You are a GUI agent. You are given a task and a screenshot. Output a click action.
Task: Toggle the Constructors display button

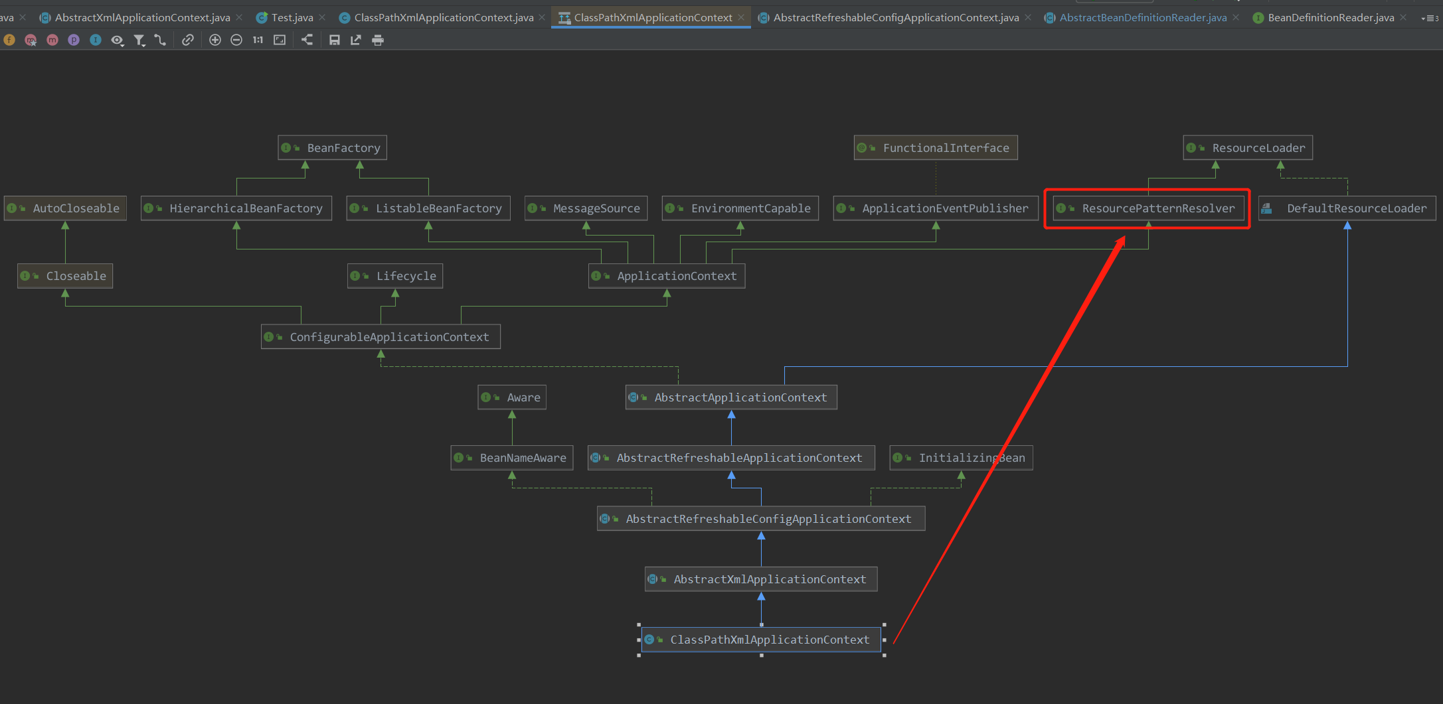(31, 40)
